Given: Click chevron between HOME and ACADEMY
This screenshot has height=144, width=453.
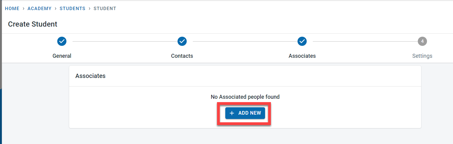Looking at the screenshot, I should [x=24, y=9].
